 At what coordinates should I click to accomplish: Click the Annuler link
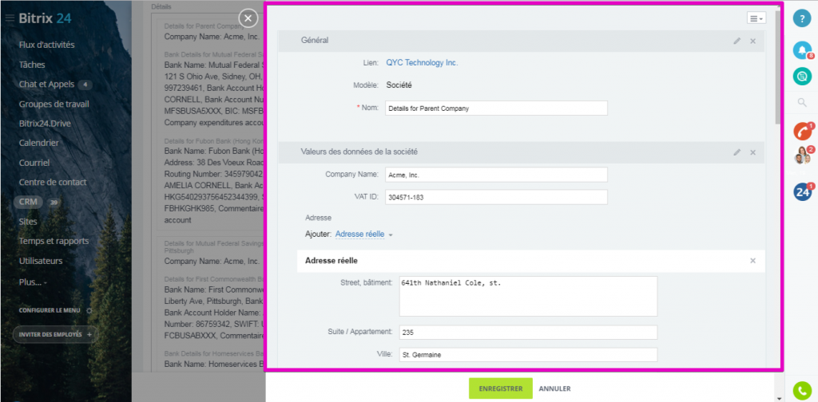(554, 388)
